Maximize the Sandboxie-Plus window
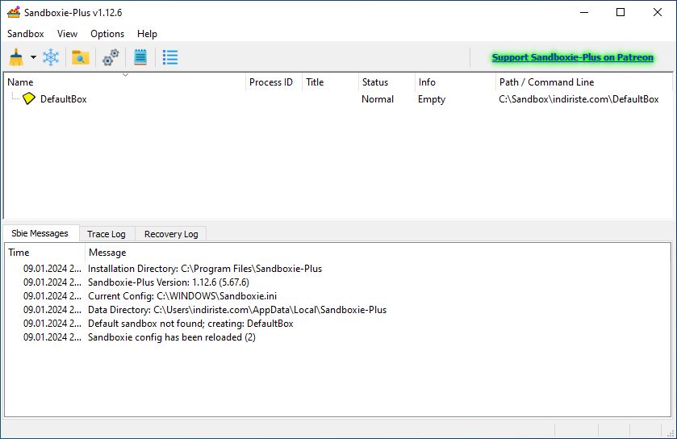Image resolution: width=677 pixels, height=439 pixels. tap(621, 13)
